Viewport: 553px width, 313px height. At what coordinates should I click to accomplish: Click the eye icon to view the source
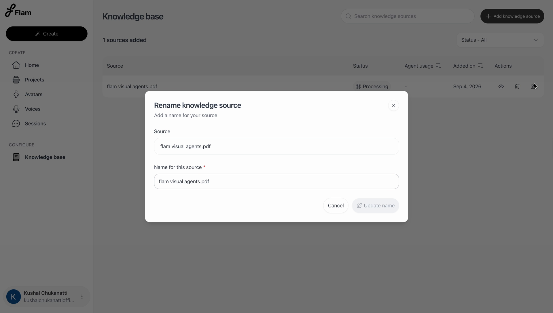[x=501, y=87]
